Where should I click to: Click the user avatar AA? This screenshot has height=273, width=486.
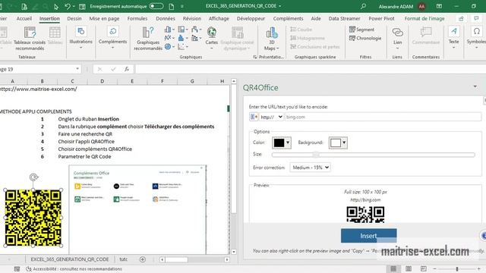pyautogui.click(x=421, y=6)
